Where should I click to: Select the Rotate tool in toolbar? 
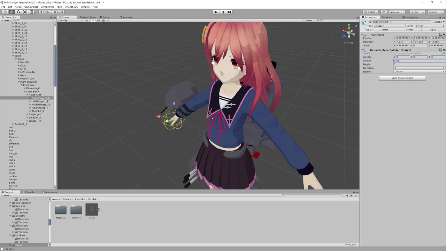point(18,12)
